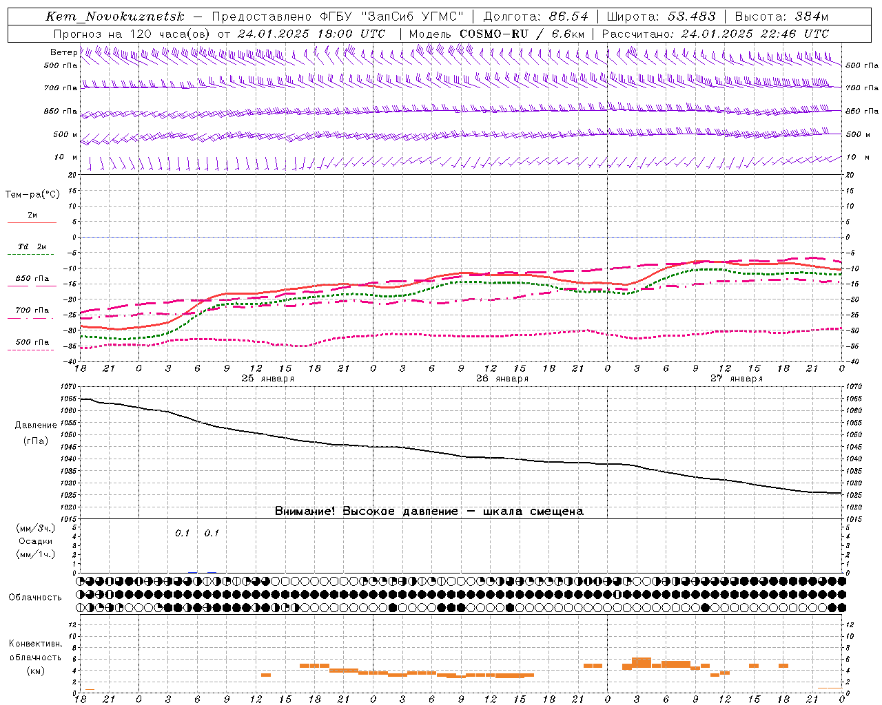Click the 'Облачность' cloud cover label
The height and width of the screenshot is (705, 882).
click(35, 597)
